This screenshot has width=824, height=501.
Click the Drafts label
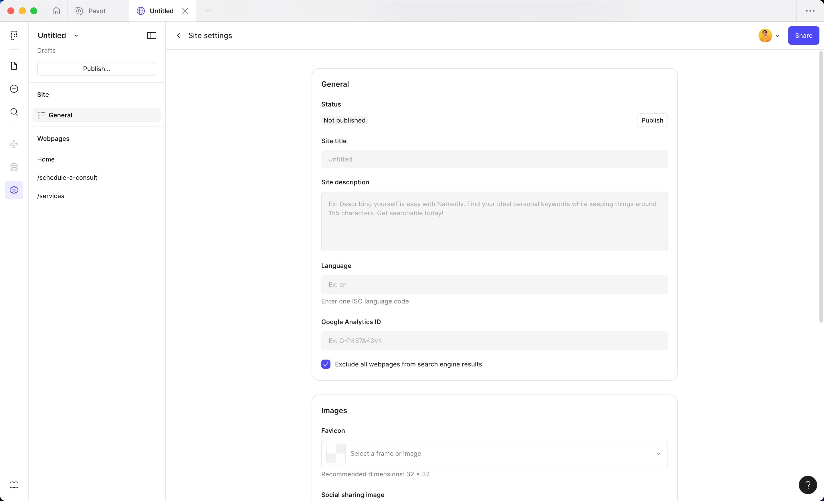[x=46, y=51]
